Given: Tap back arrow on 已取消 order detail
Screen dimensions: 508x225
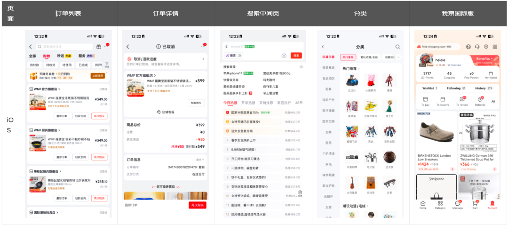Looking at the screenshot, I should point(127,47).
